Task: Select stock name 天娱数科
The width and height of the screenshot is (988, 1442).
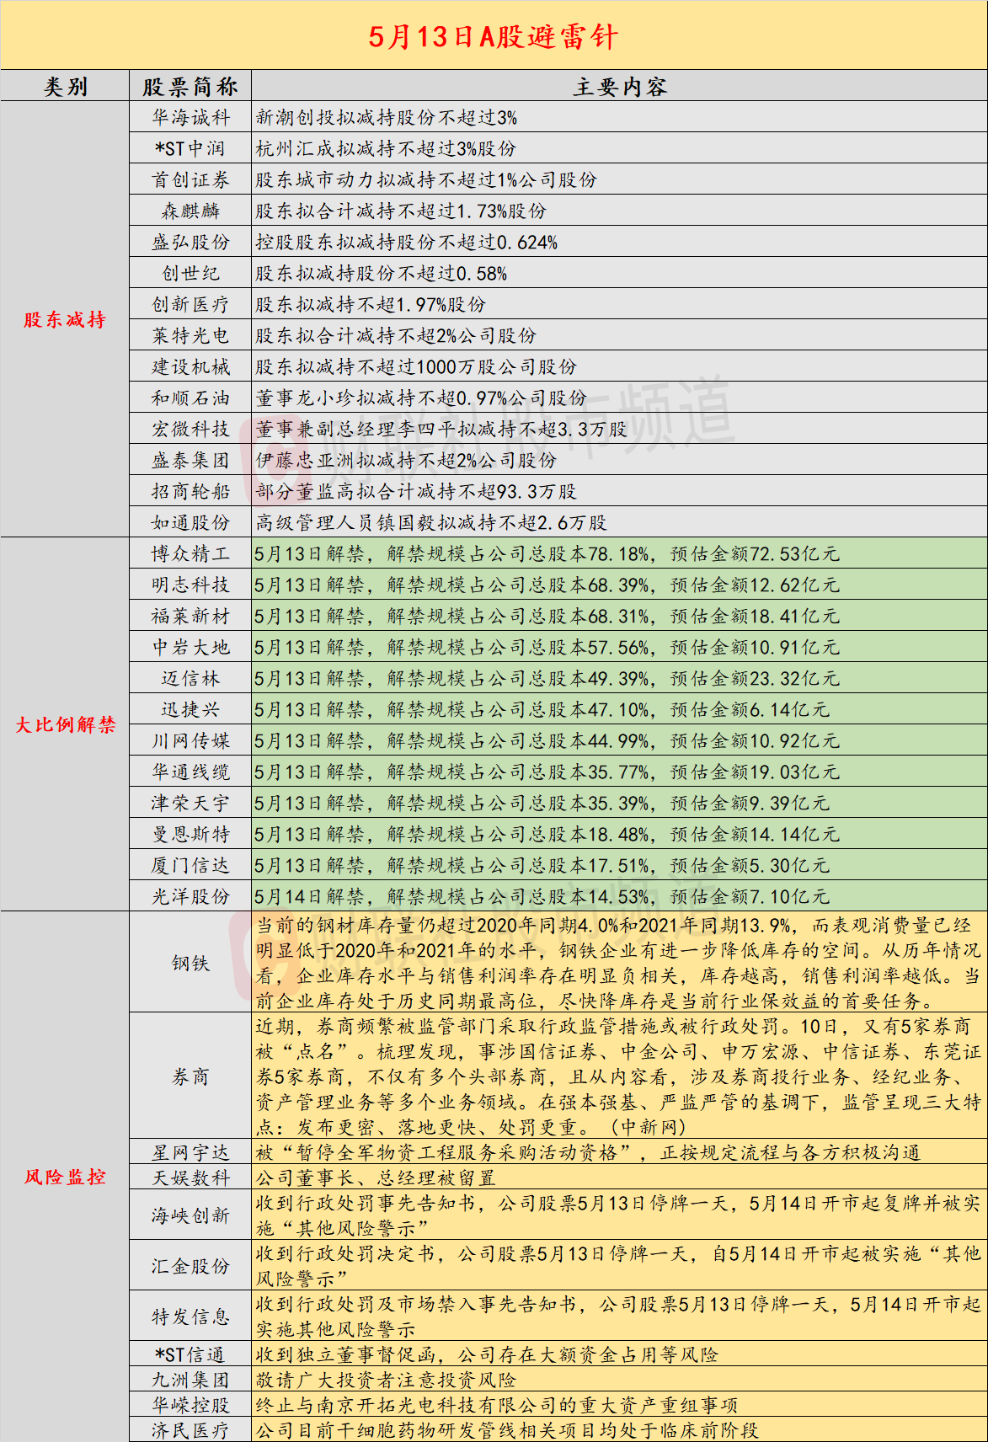Action: pyautogui.click(x=190, y=1178)
